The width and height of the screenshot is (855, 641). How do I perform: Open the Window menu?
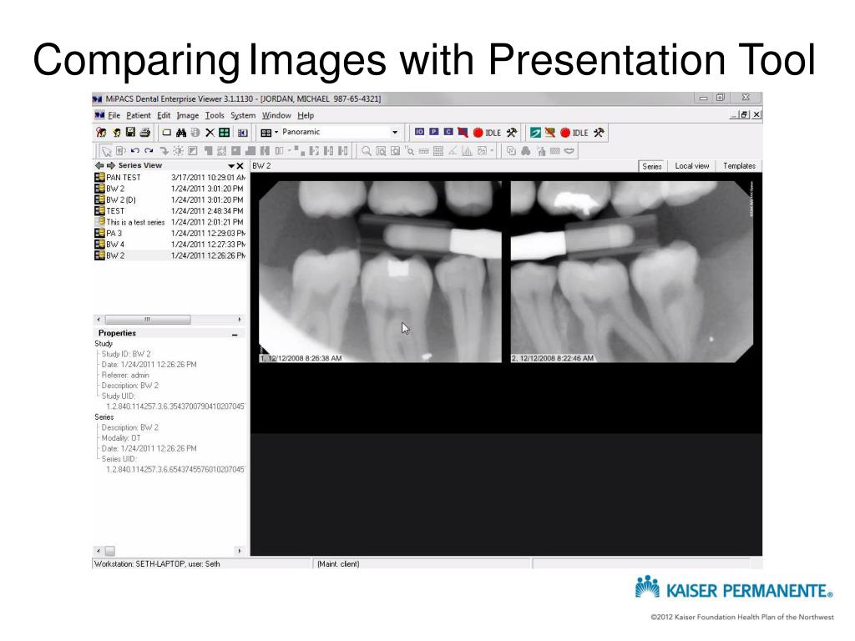[x=276, y=115]
